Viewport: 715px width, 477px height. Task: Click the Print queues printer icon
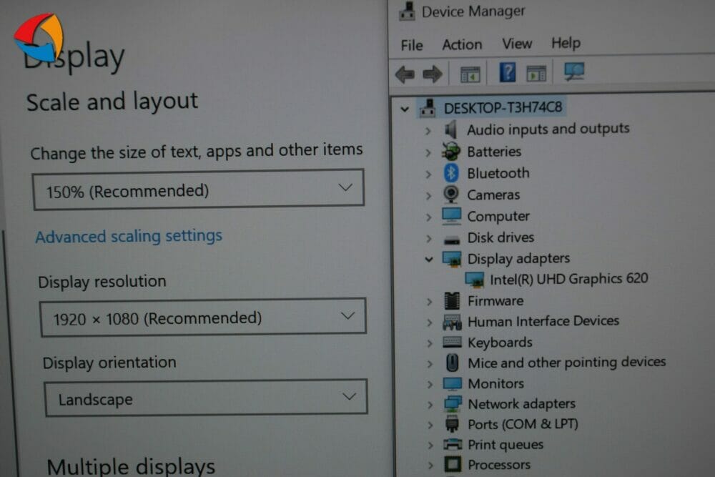pyautogui.click(x=453, y=444)
